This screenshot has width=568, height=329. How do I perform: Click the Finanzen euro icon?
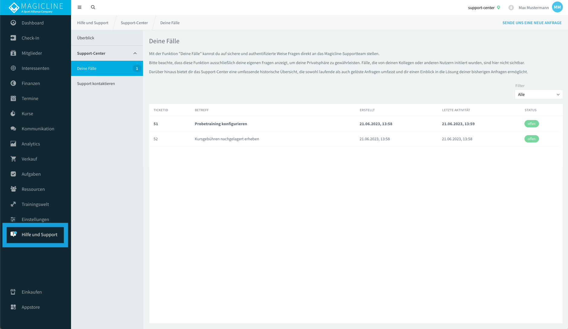(x=13, y=83)
